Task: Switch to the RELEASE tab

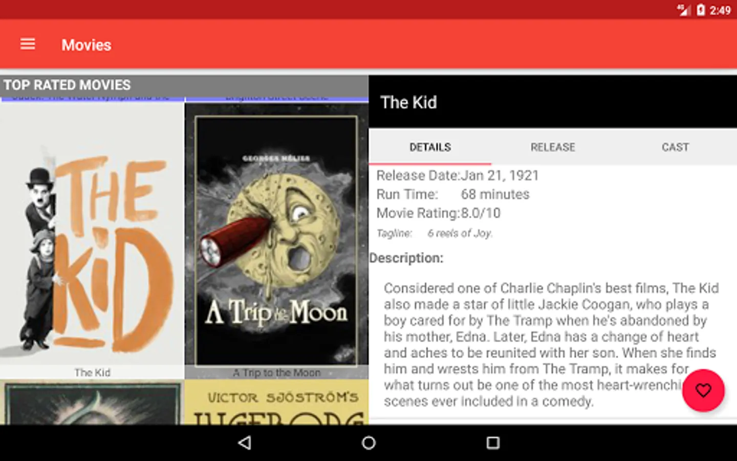Action: click(x=553, y=147)
